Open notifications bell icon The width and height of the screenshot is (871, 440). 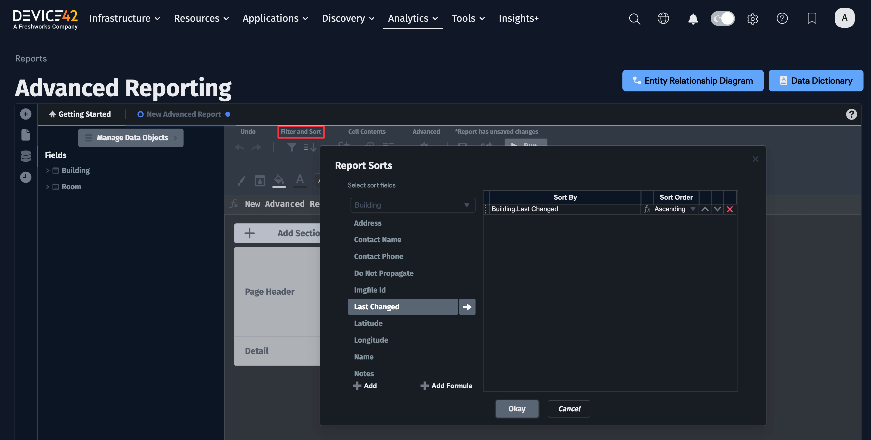pyautogui.click(x=693, y=18)
